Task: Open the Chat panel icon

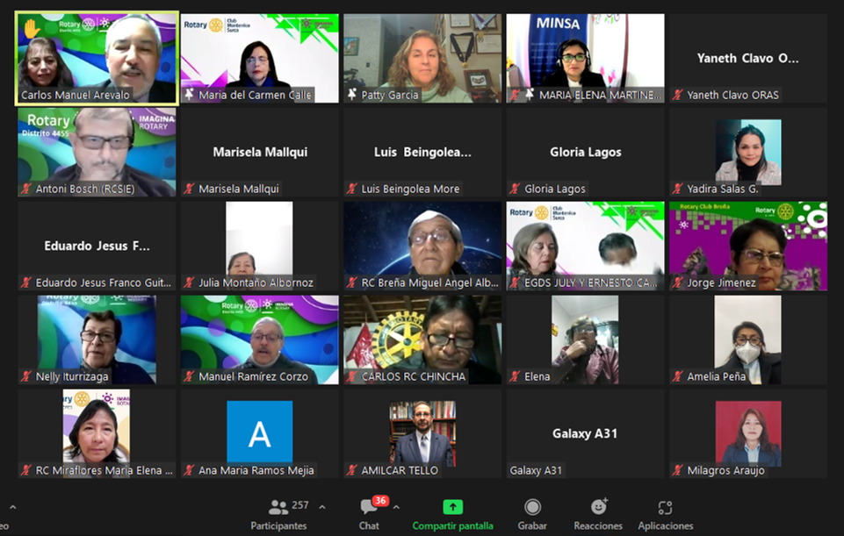Action: (x=369, y=508)
